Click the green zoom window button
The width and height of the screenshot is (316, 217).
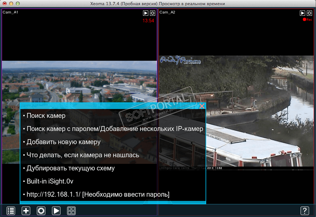click(18, 4)
